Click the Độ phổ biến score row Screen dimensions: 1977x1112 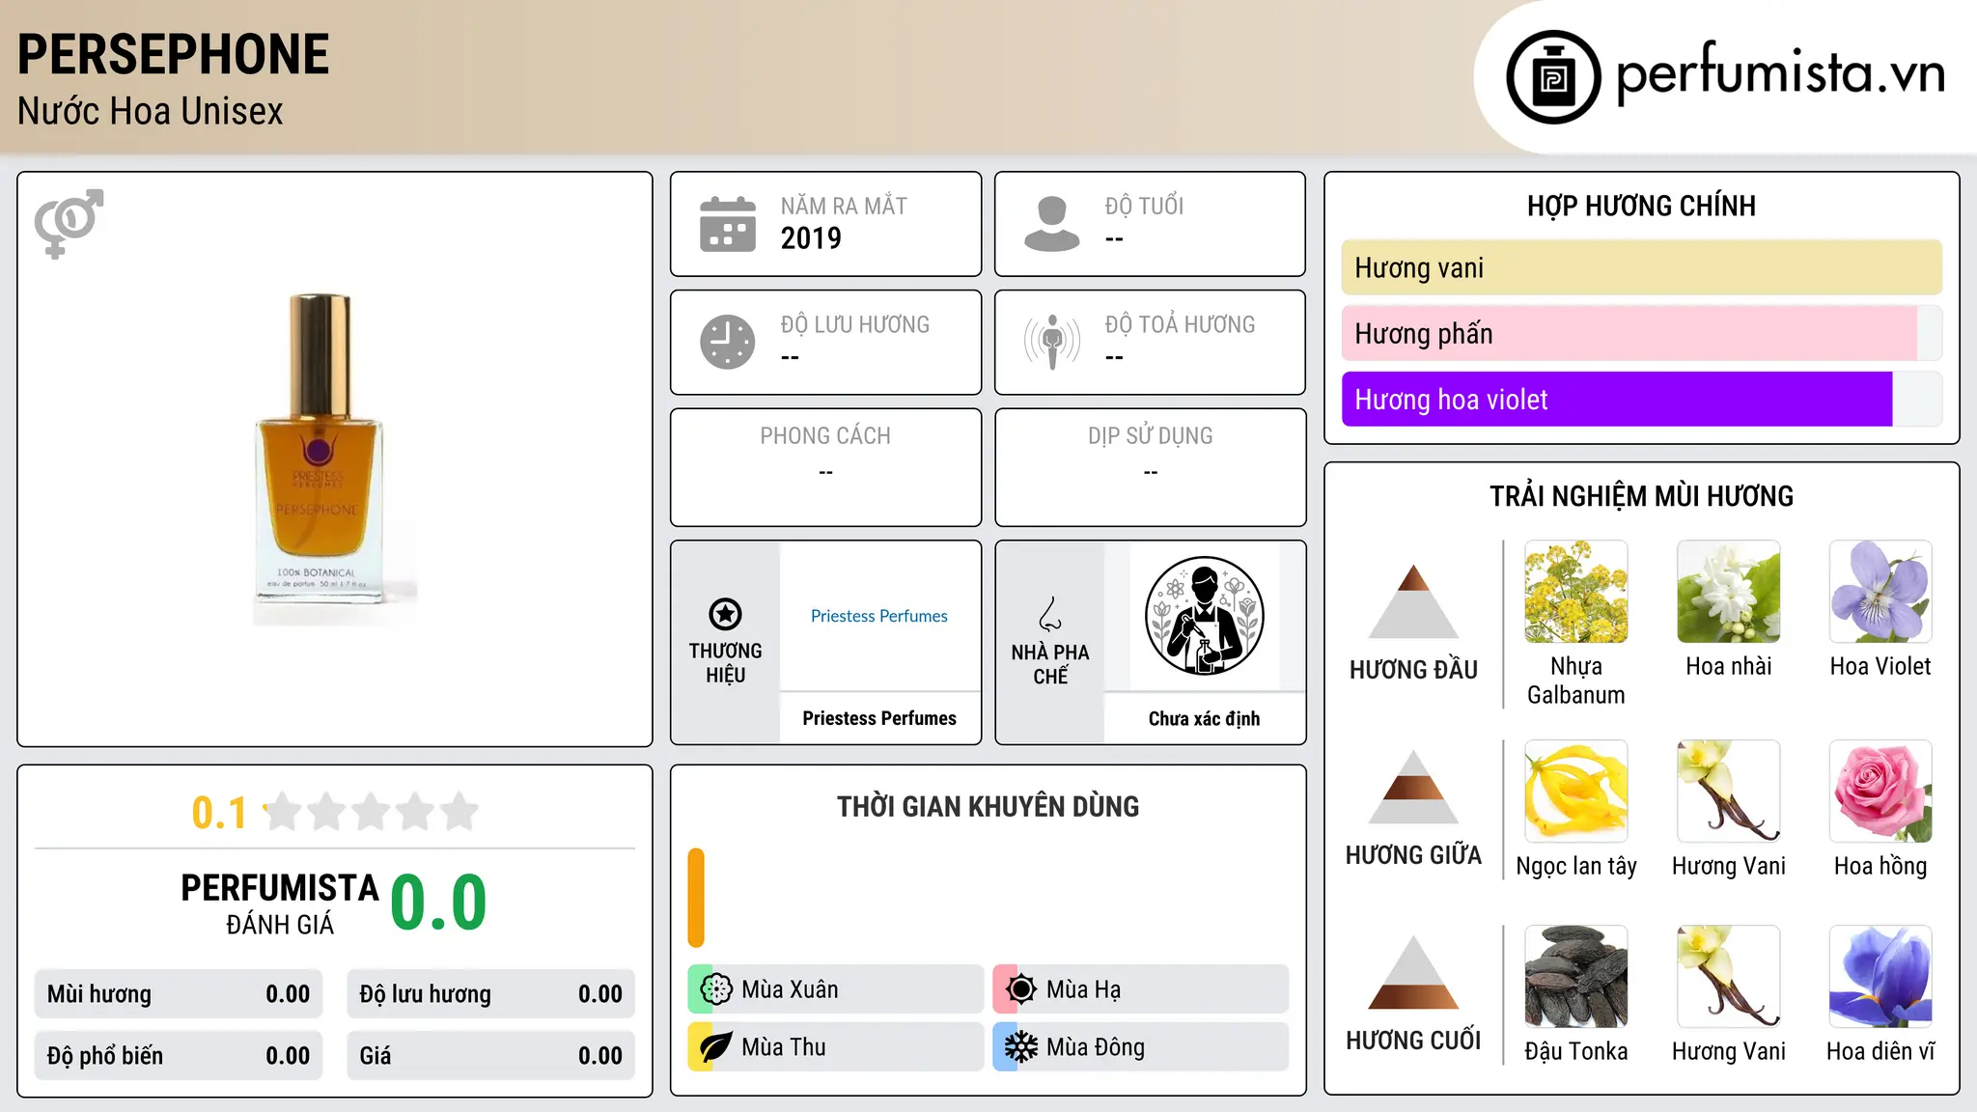pyautogui.click(x=179, y=1056)
